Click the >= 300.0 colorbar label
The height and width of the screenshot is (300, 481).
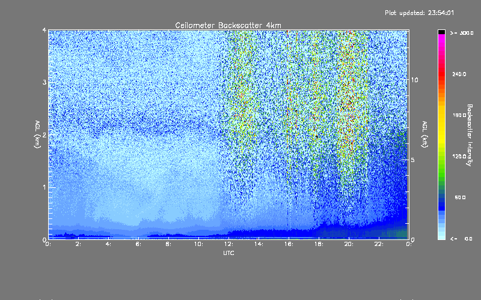click(462, 33)
